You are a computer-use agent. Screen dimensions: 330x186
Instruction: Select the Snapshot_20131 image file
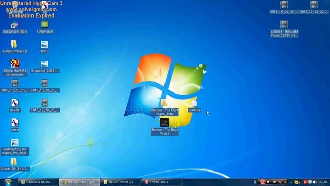pos(45,67)
